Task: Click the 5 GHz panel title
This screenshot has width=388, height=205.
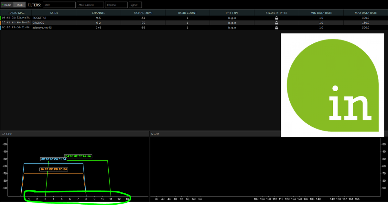Action: pos(155,134)
